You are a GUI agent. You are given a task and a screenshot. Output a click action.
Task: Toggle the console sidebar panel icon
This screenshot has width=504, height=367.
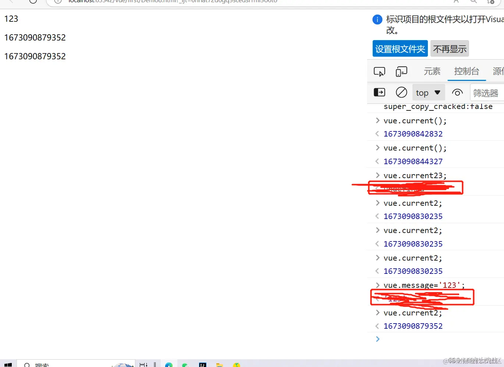379,92
